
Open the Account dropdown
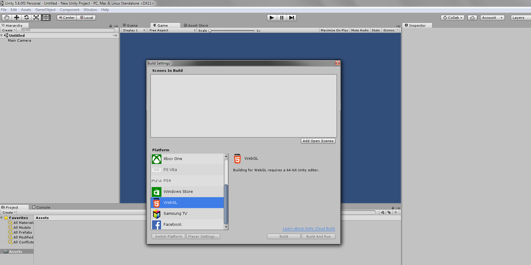492,18
